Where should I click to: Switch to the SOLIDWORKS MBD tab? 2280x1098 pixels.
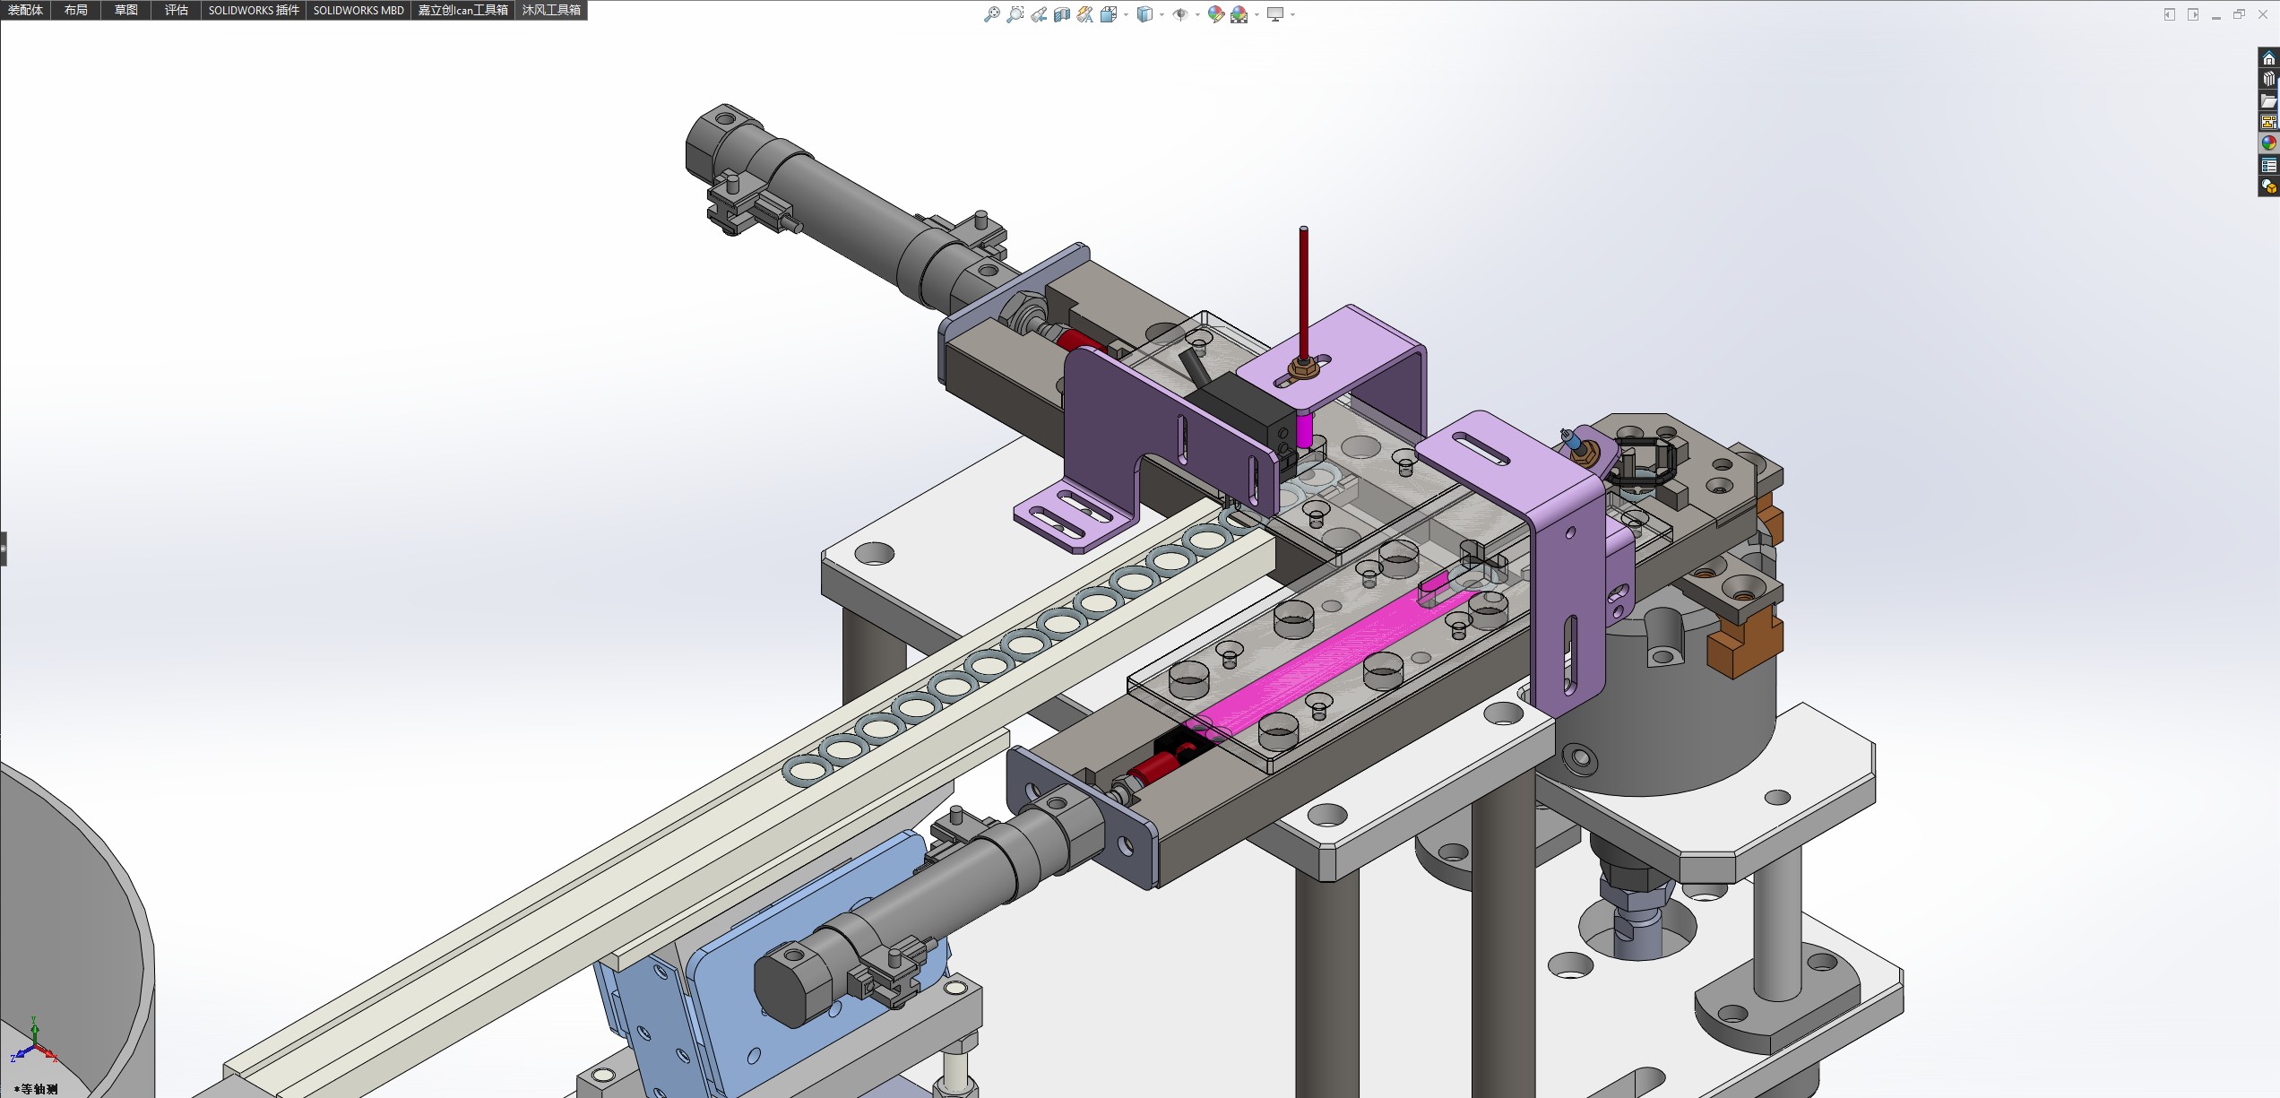(358, 10)
